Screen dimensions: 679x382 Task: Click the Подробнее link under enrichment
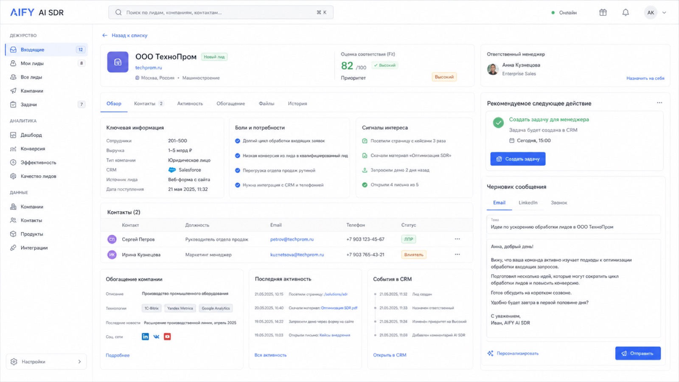click(x=118, y=356)
